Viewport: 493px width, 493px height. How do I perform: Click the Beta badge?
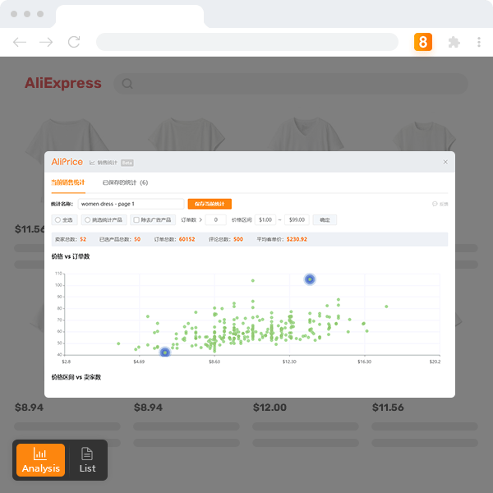coord(127,163)
